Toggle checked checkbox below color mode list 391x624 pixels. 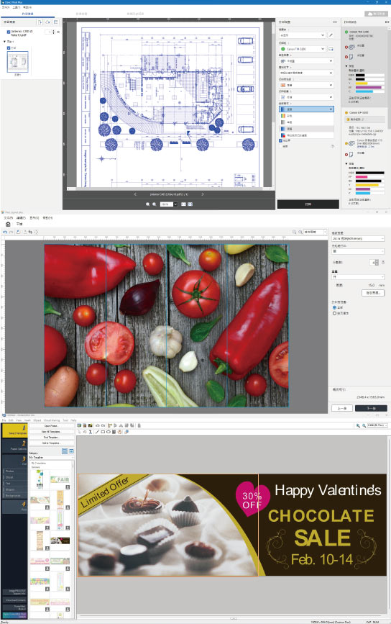tap(280, 141)
